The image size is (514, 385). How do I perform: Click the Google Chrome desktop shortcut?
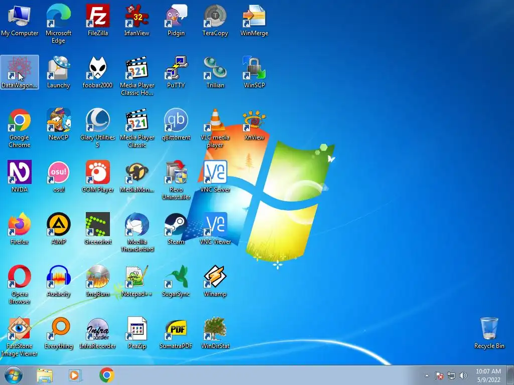coord(20,128)
